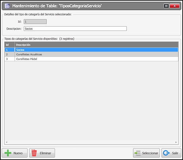Click the Seleccionar list arrow icon

pos(138,153)
